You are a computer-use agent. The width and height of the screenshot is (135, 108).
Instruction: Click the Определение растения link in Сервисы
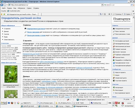coord(36,29)
